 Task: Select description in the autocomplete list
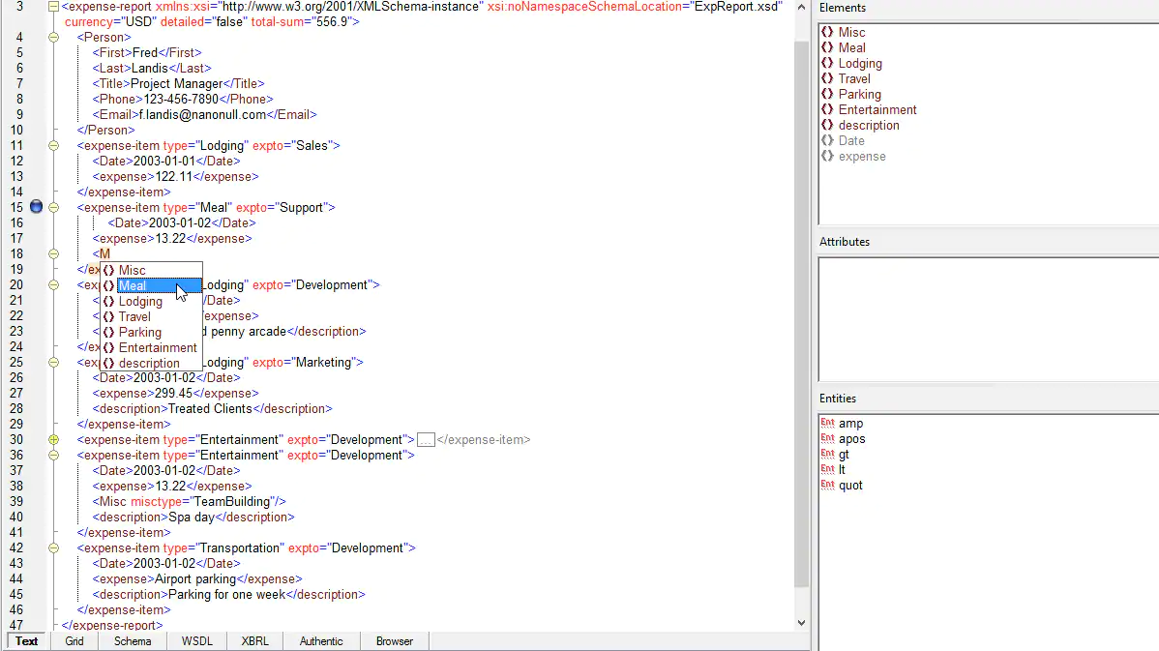point(147,363)
